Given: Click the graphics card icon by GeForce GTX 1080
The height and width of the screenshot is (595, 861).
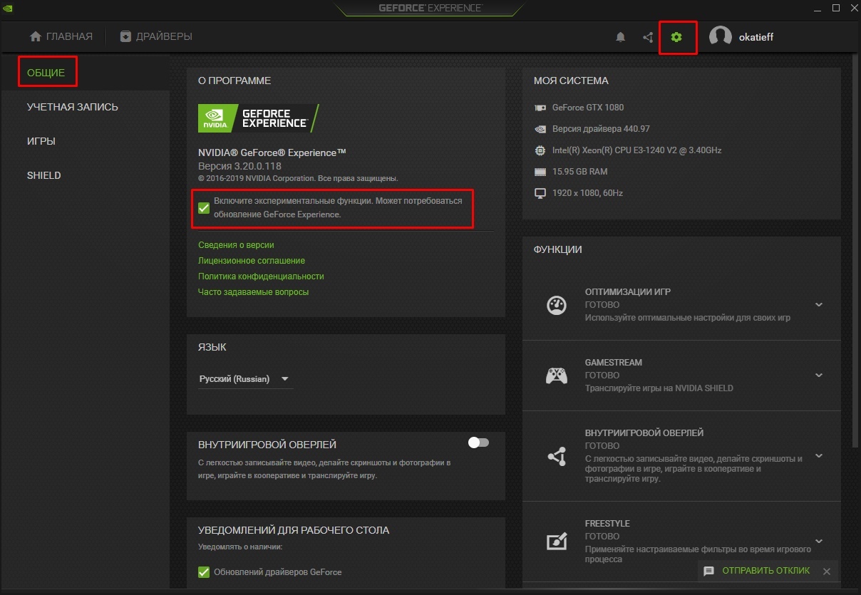Looking at the screenshot, I should [540, 108].
